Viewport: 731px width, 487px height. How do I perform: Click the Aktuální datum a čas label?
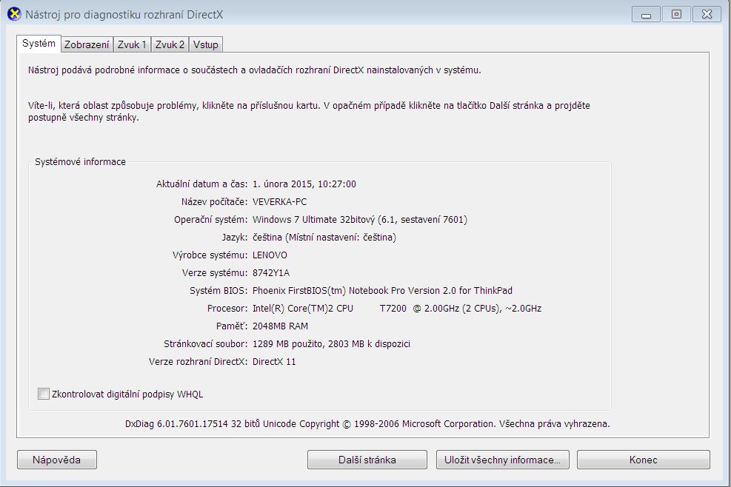point(201,184)
